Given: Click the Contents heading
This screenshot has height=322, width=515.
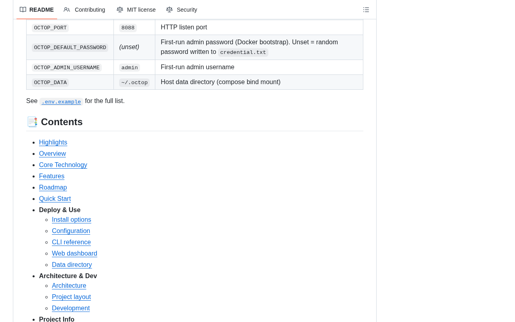Looking at the screenshot, I should pos(62,122).
